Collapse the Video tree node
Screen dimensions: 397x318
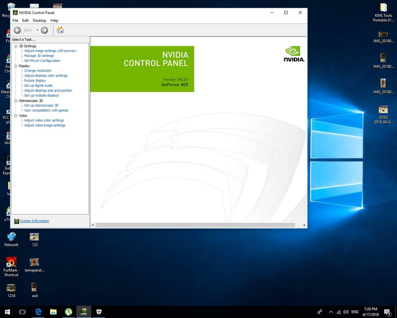[16, 116]
